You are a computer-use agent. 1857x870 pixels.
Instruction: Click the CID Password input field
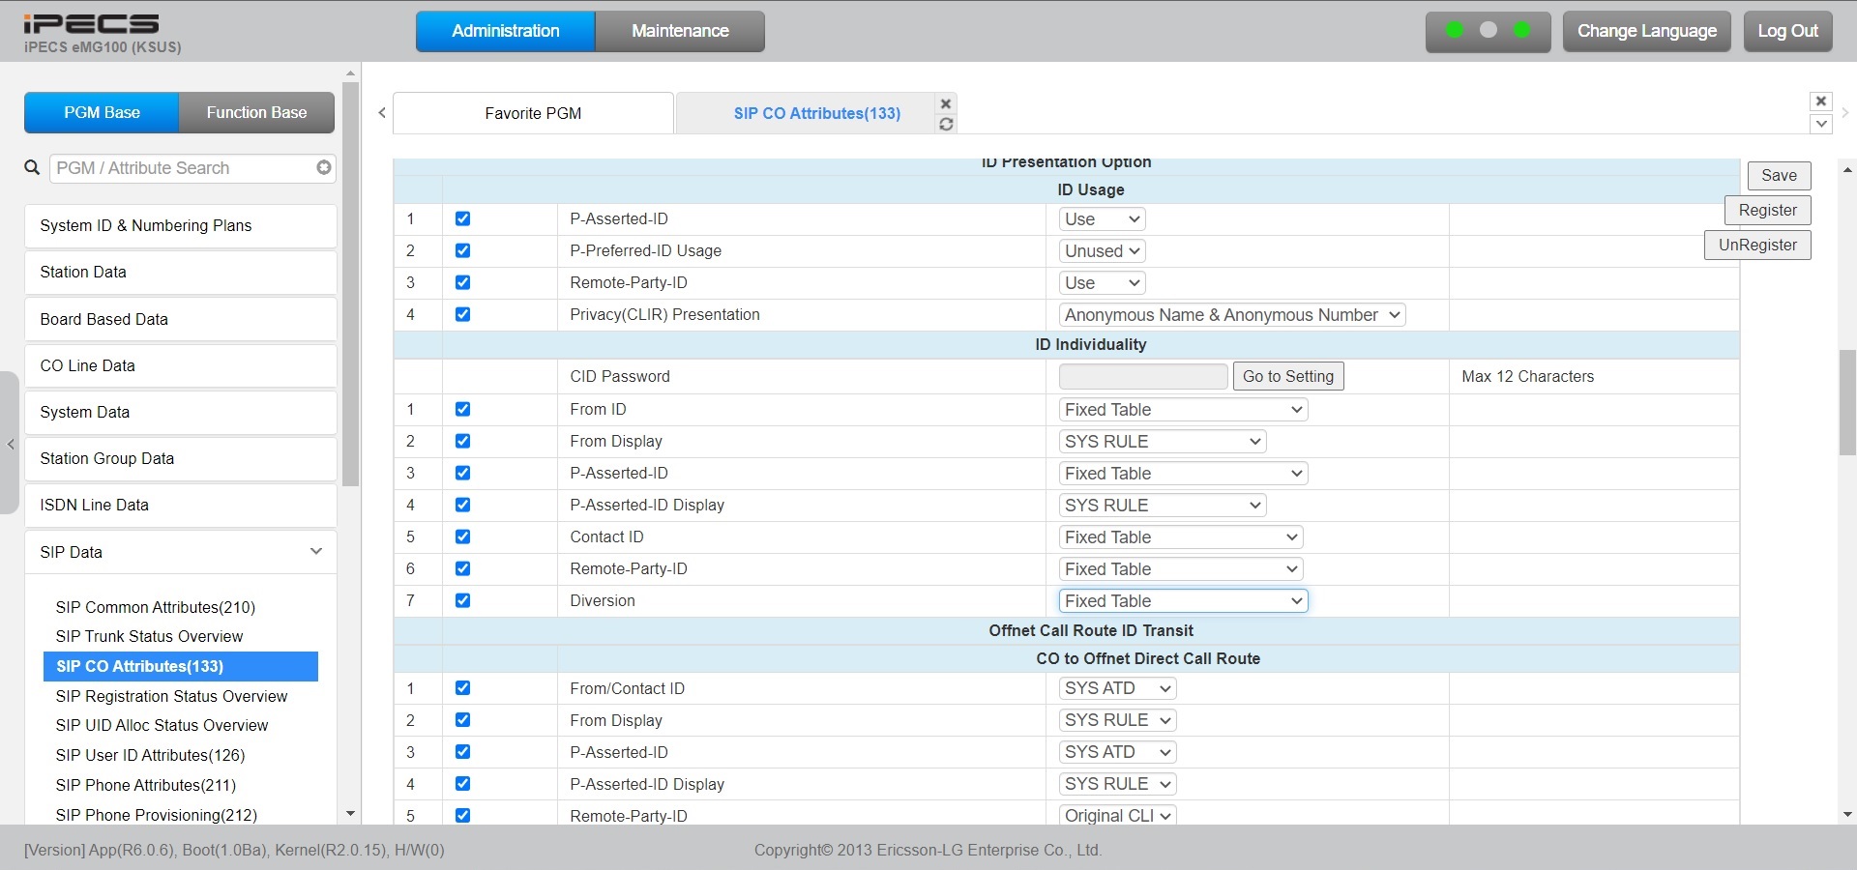point(1142,377)
